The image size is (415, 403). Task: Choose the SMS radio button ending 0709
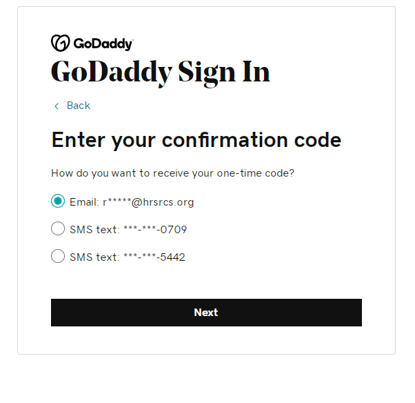(x=58, y=229)
